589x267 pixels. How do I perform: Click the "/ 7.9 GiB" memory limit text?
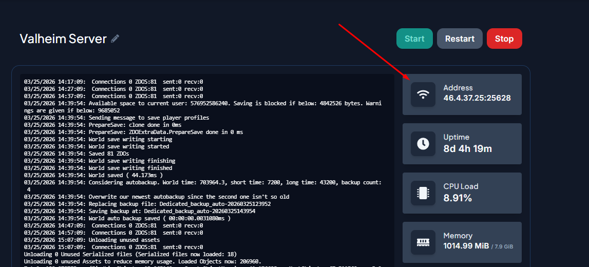(x=502, y=246)
